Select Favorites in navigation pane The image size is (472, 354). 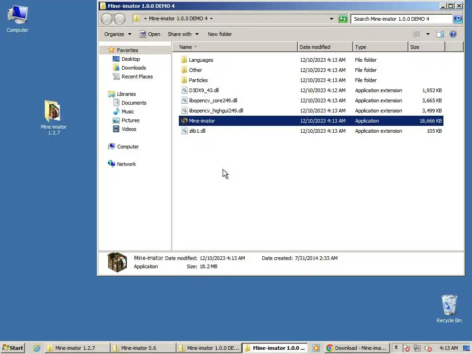click(127, 50)
